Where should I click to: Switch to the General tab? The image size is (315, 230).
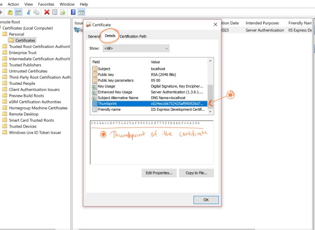(94, 36)
